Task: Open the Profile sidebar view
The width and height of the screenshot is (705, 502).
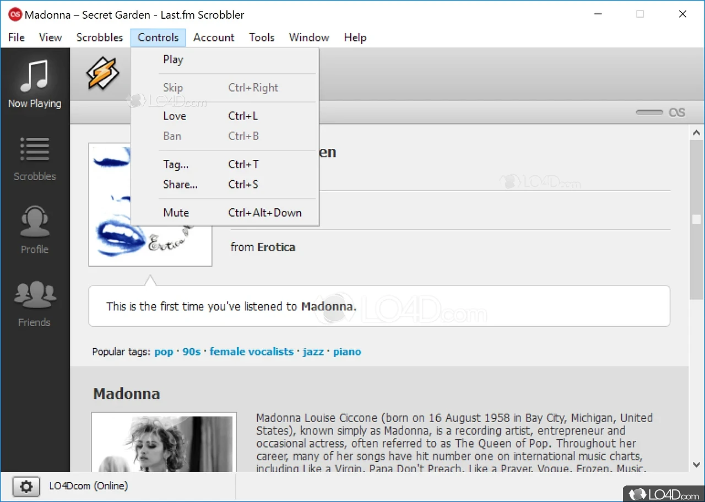Action: point(35,230)
